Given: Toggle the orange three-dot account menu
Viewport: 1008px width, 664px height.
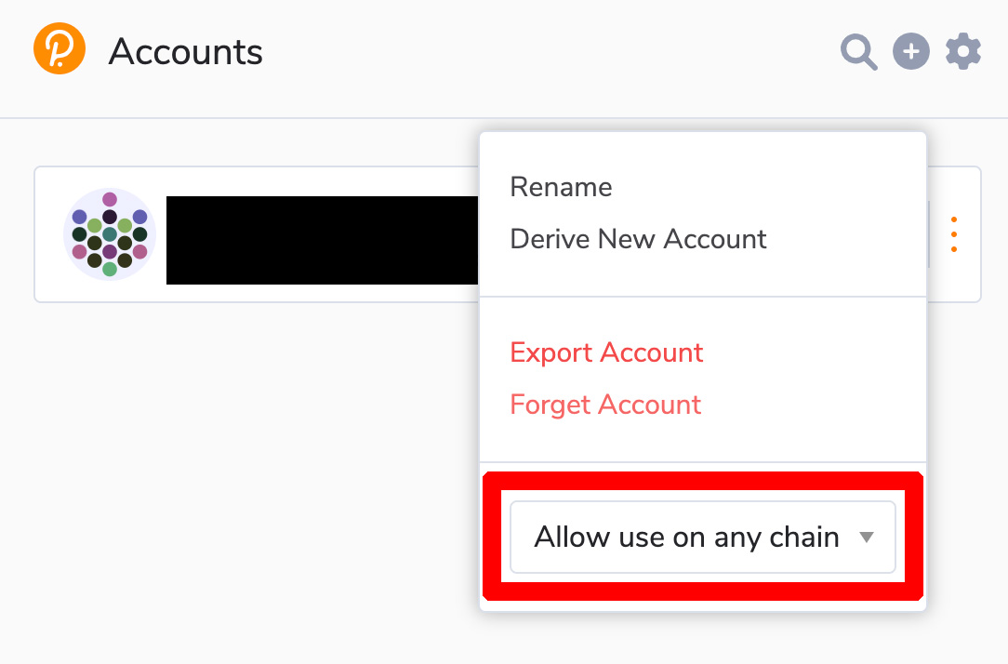Looking at the screenshot, I should point(954,234).
